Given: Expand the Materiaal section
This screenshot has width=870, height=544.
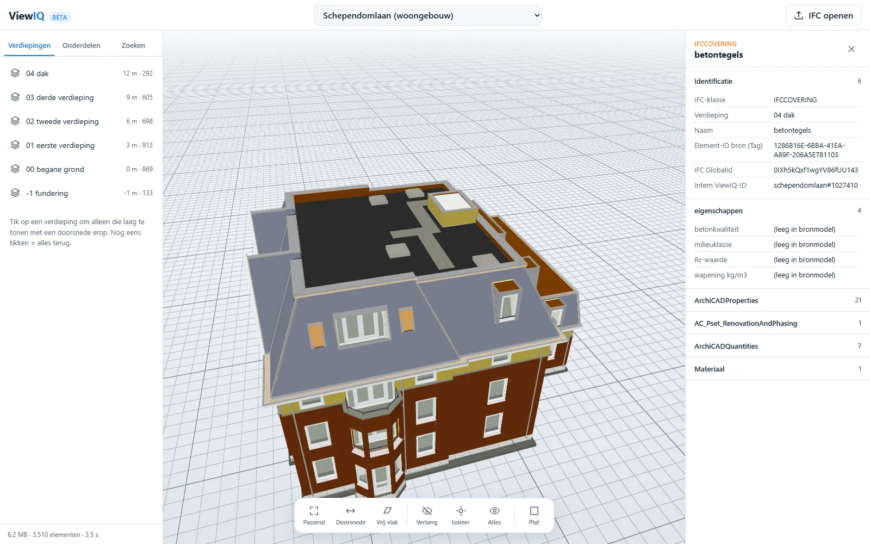Looking at the screenshot, I should [x=778, y=369].
